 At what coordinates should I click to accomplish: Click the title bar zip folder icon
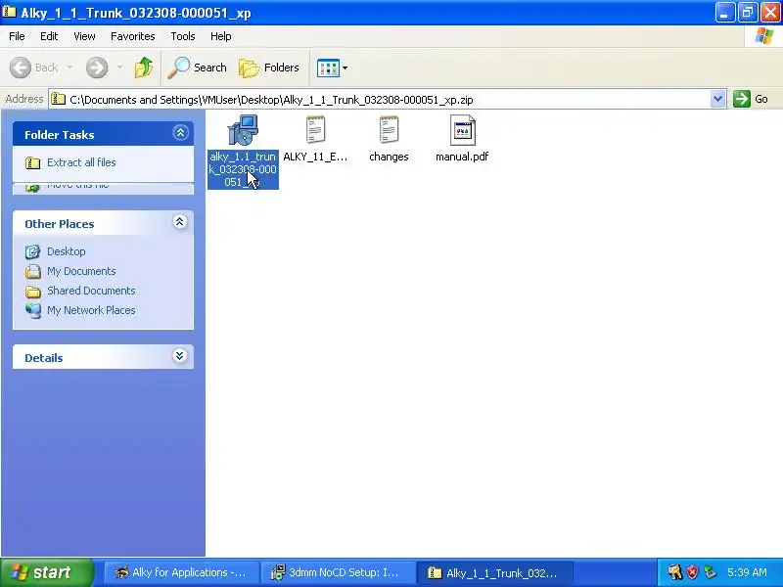pos(9,12)
